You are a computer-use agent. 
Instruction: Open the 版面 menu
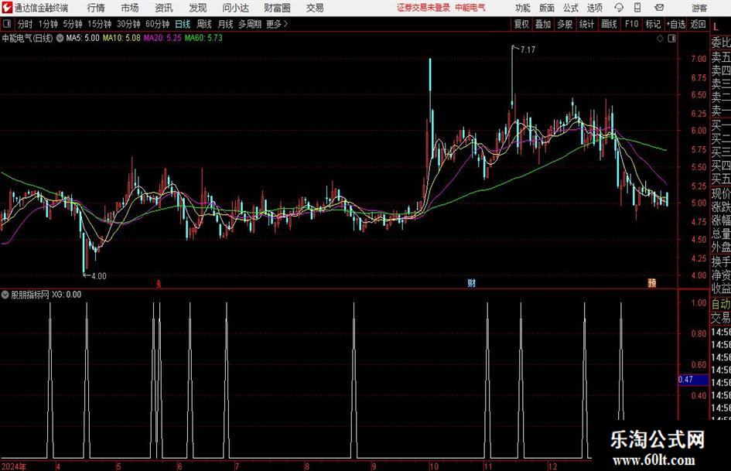[x=547, y=8]
